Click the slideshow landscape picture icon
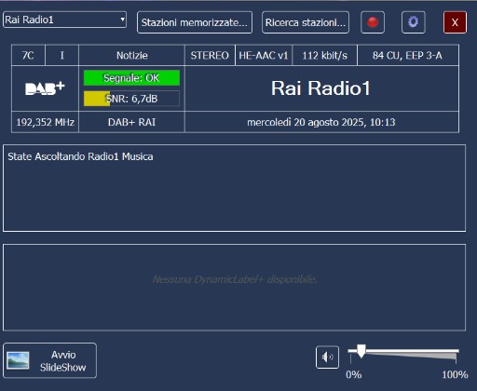Image resolution: width=477 pixels, height=391 pixels. (18, 360)
